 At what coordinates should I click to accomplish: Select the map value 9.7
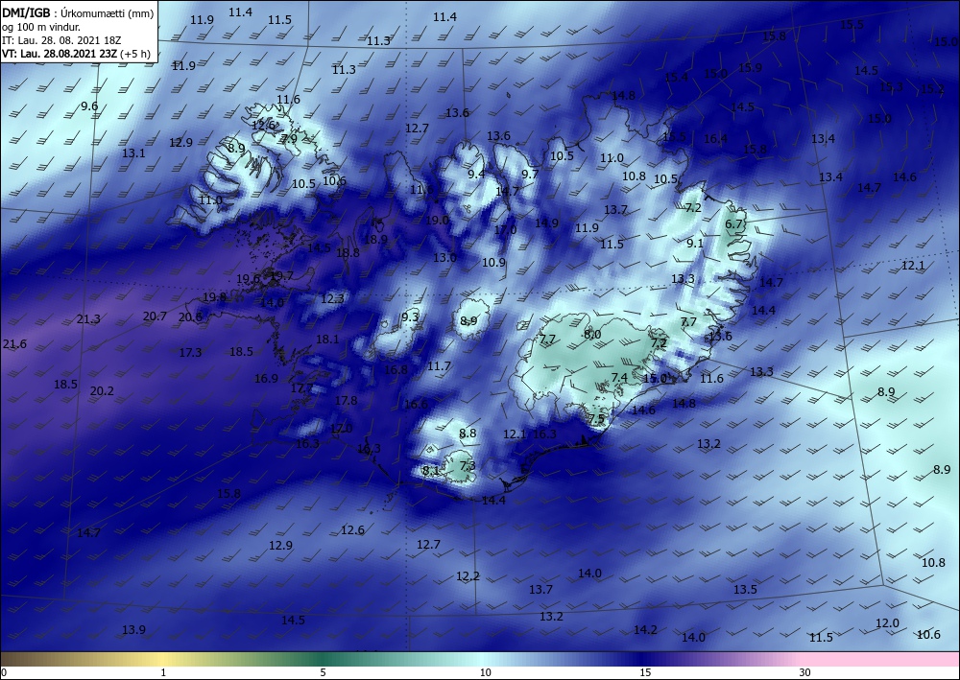[530, 174]
